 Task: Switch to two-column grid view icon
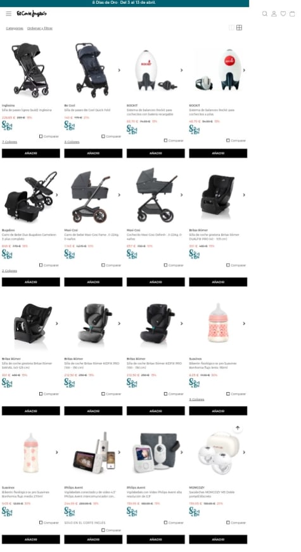point(231,28)
